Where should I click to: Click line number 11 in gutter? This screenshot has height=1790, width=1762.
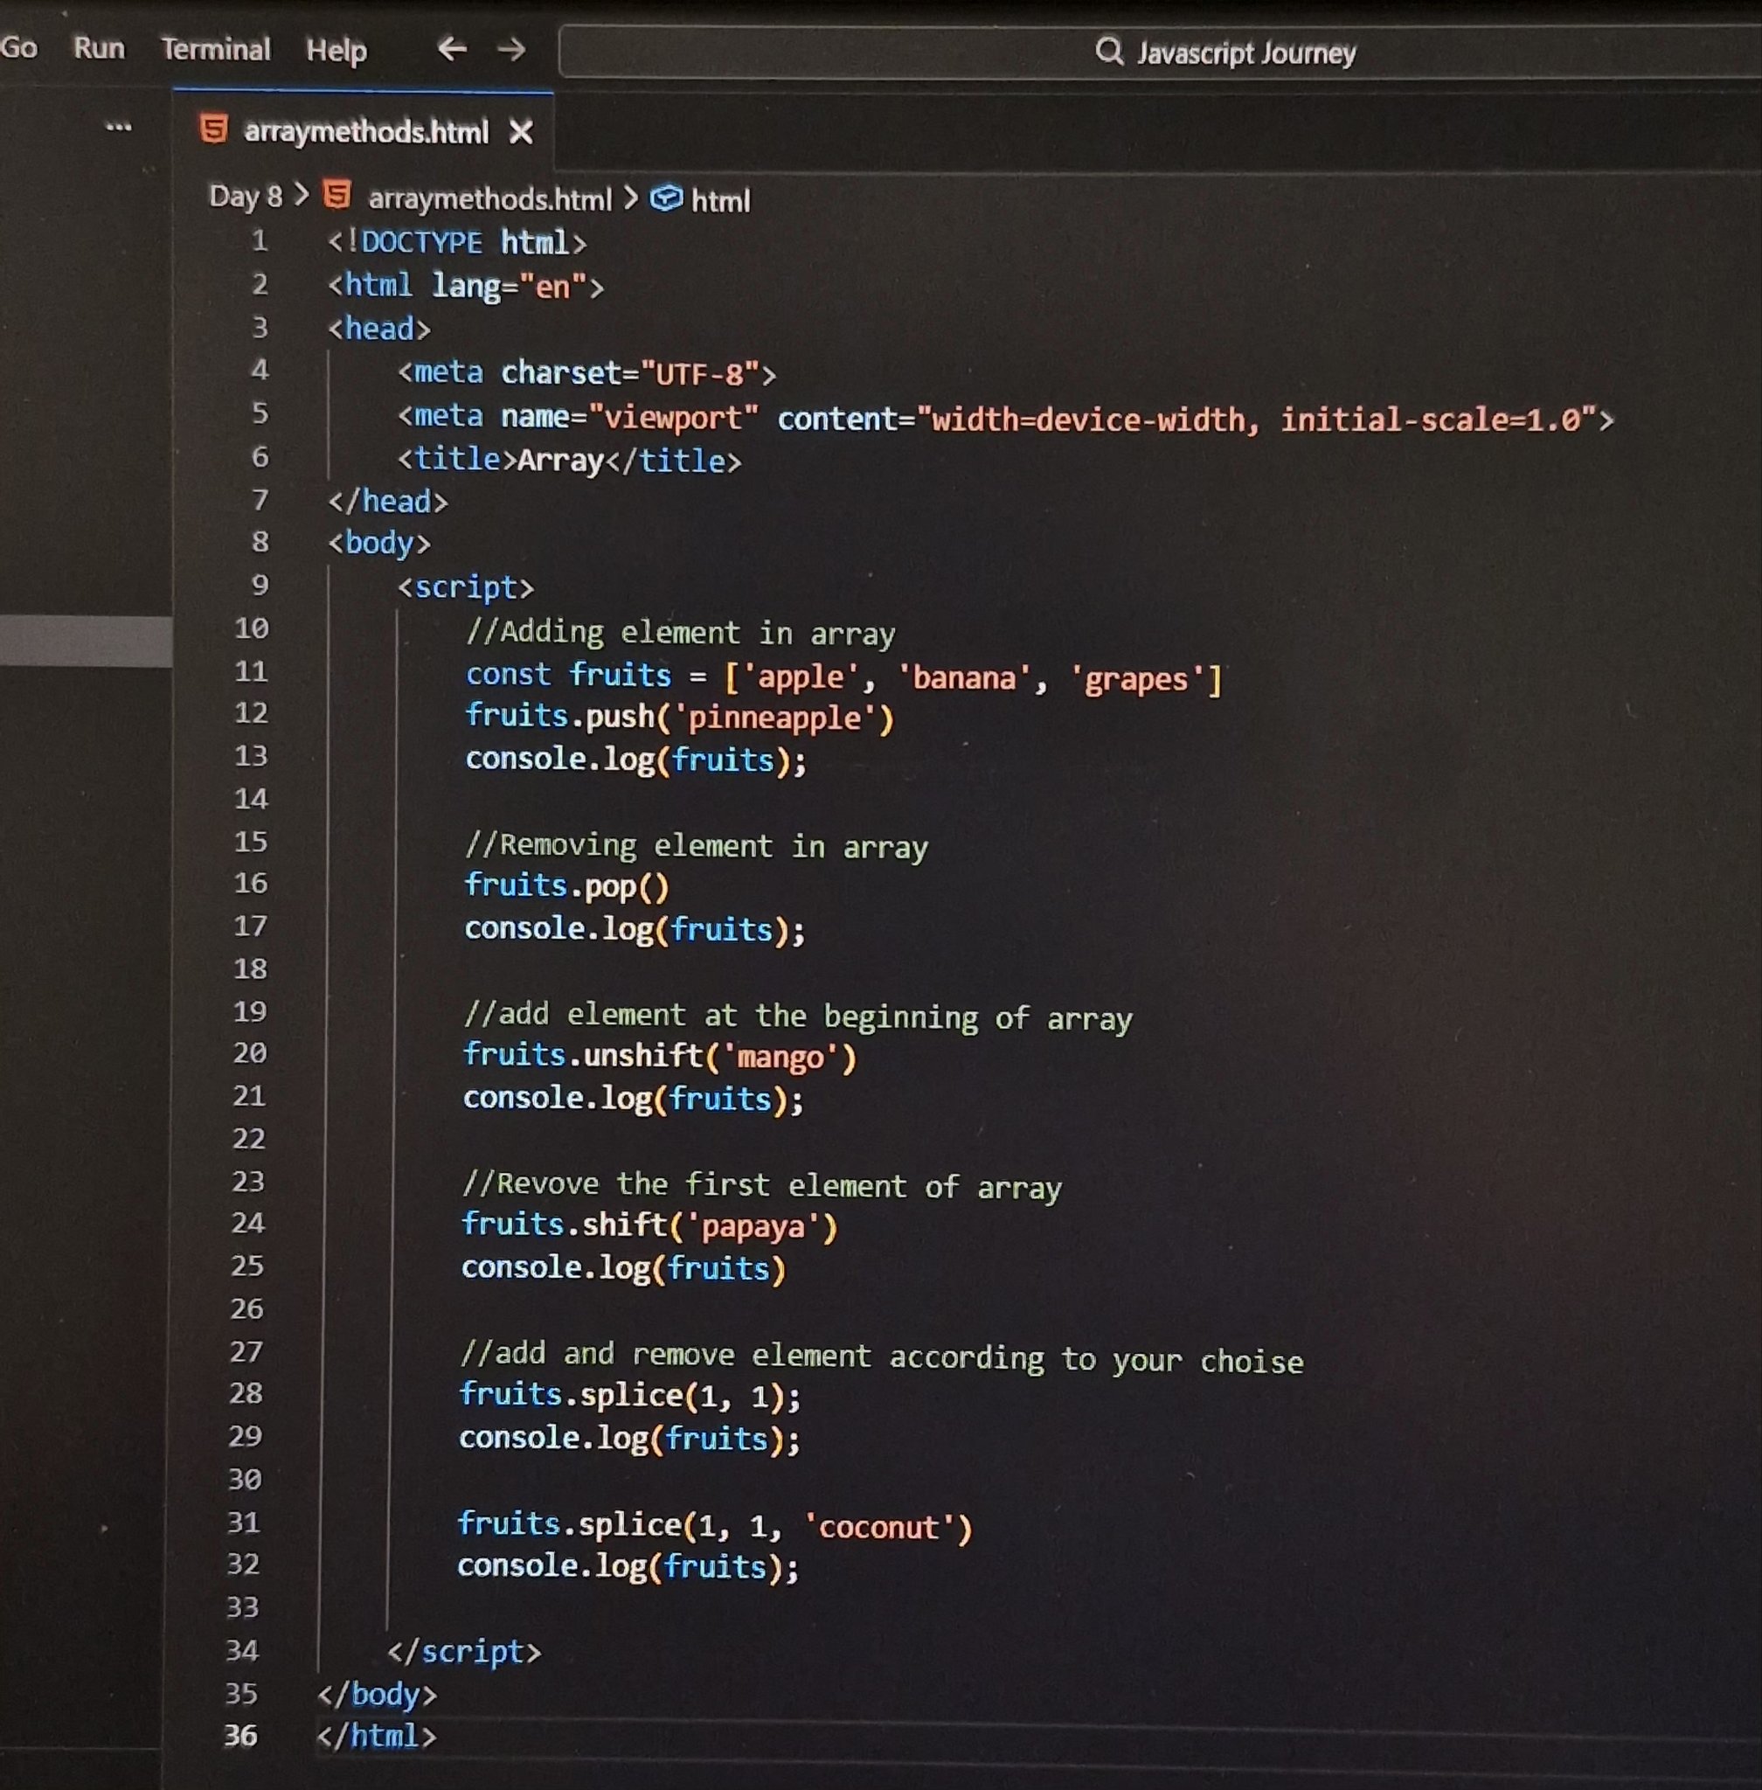coord(251,671)
